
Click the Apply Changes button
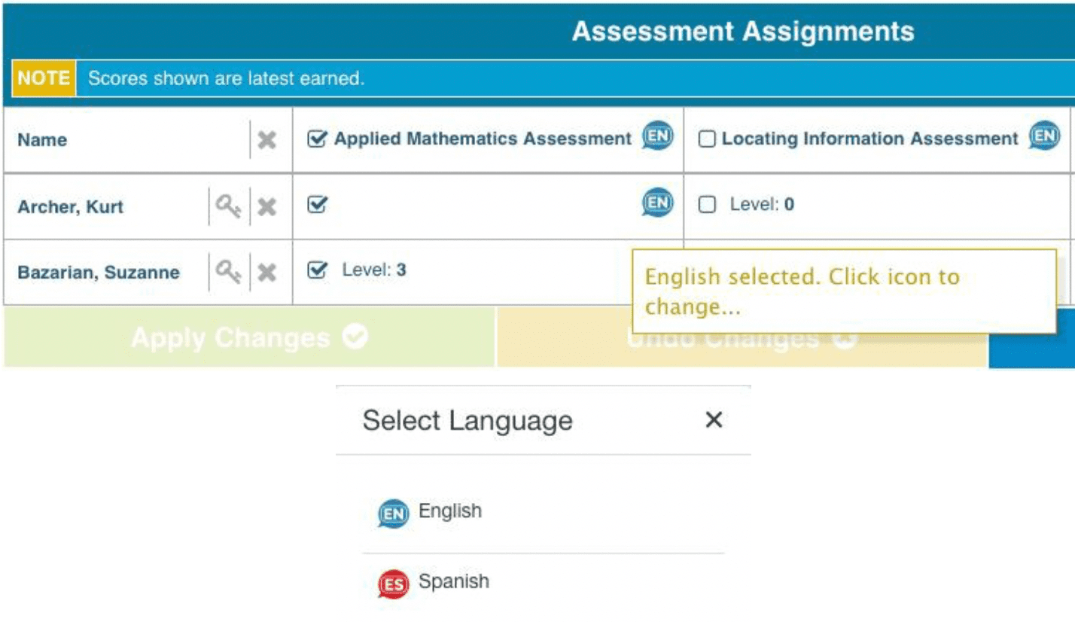(x=249, y=338)
